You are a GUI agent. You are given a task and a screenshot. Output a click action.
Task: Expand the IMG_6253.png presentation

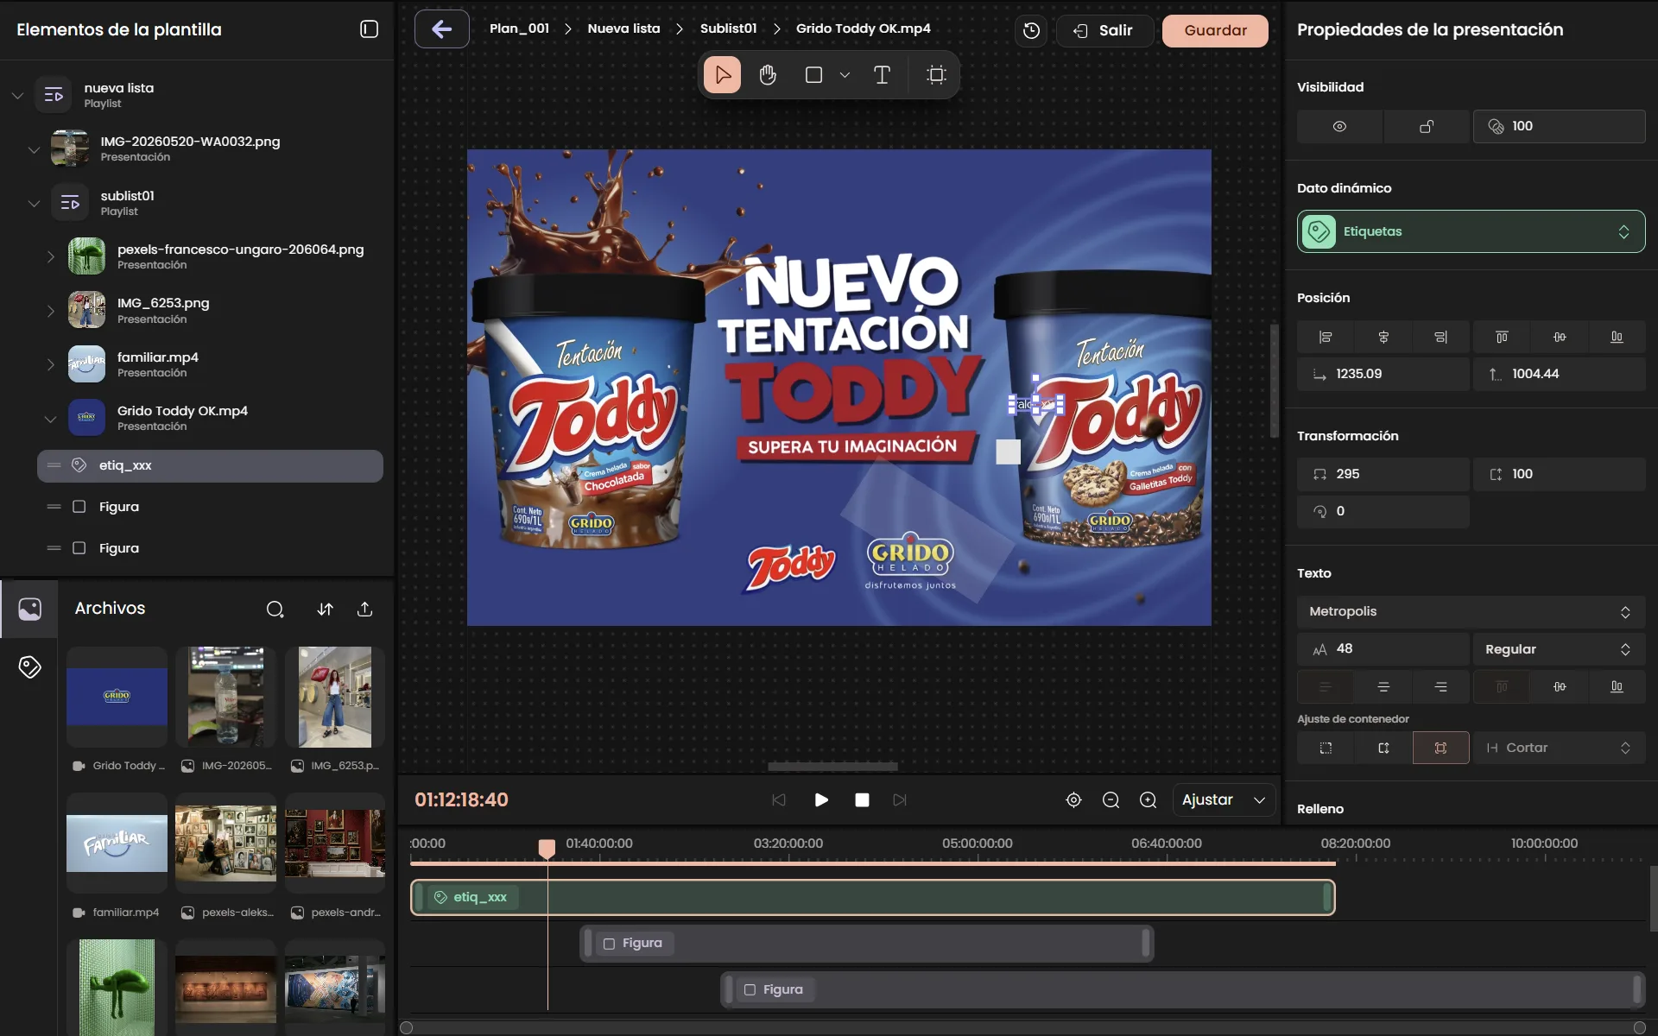click(50, 311)
